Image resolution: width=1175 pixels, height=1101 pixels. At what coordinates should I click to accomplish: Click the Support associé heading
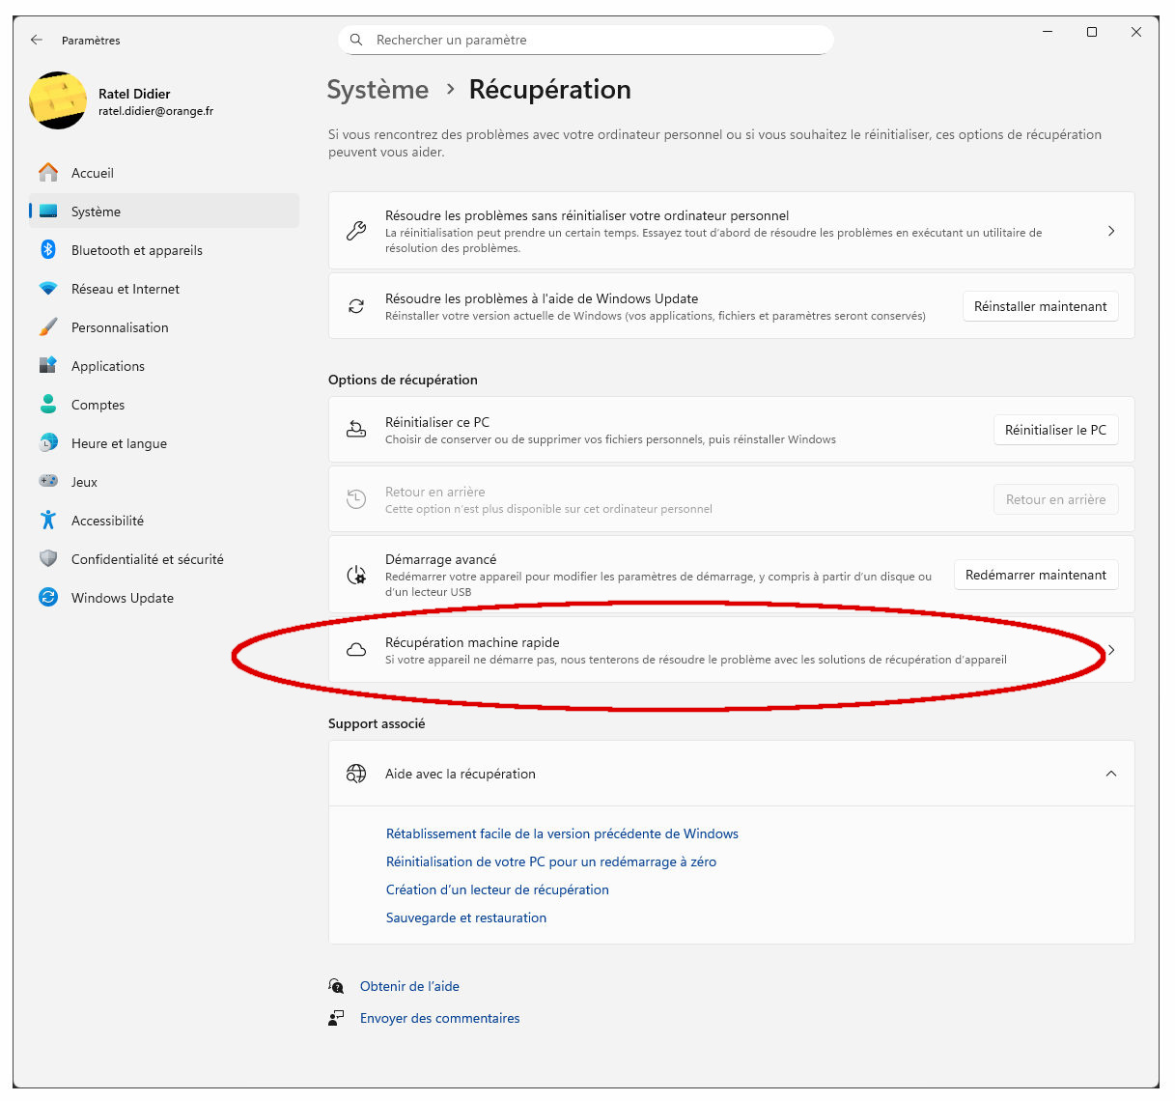click(x=377, y=723)
